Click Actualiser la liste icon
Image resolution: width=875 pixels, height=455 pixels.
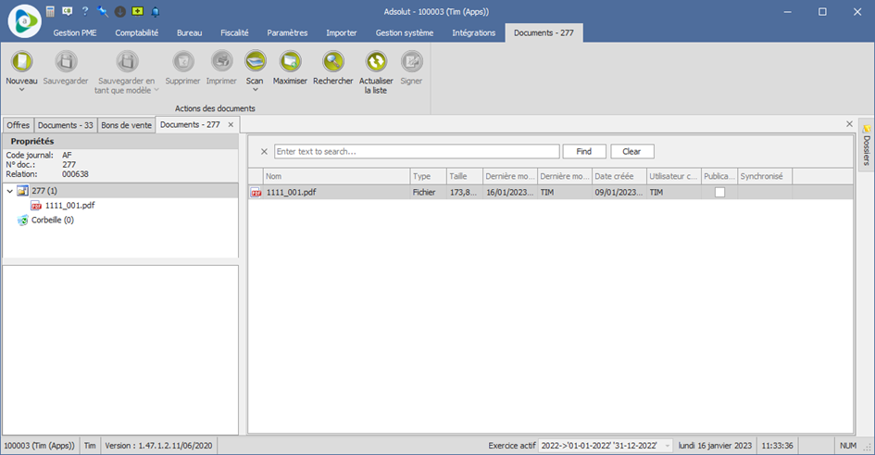tap(376, 61)
